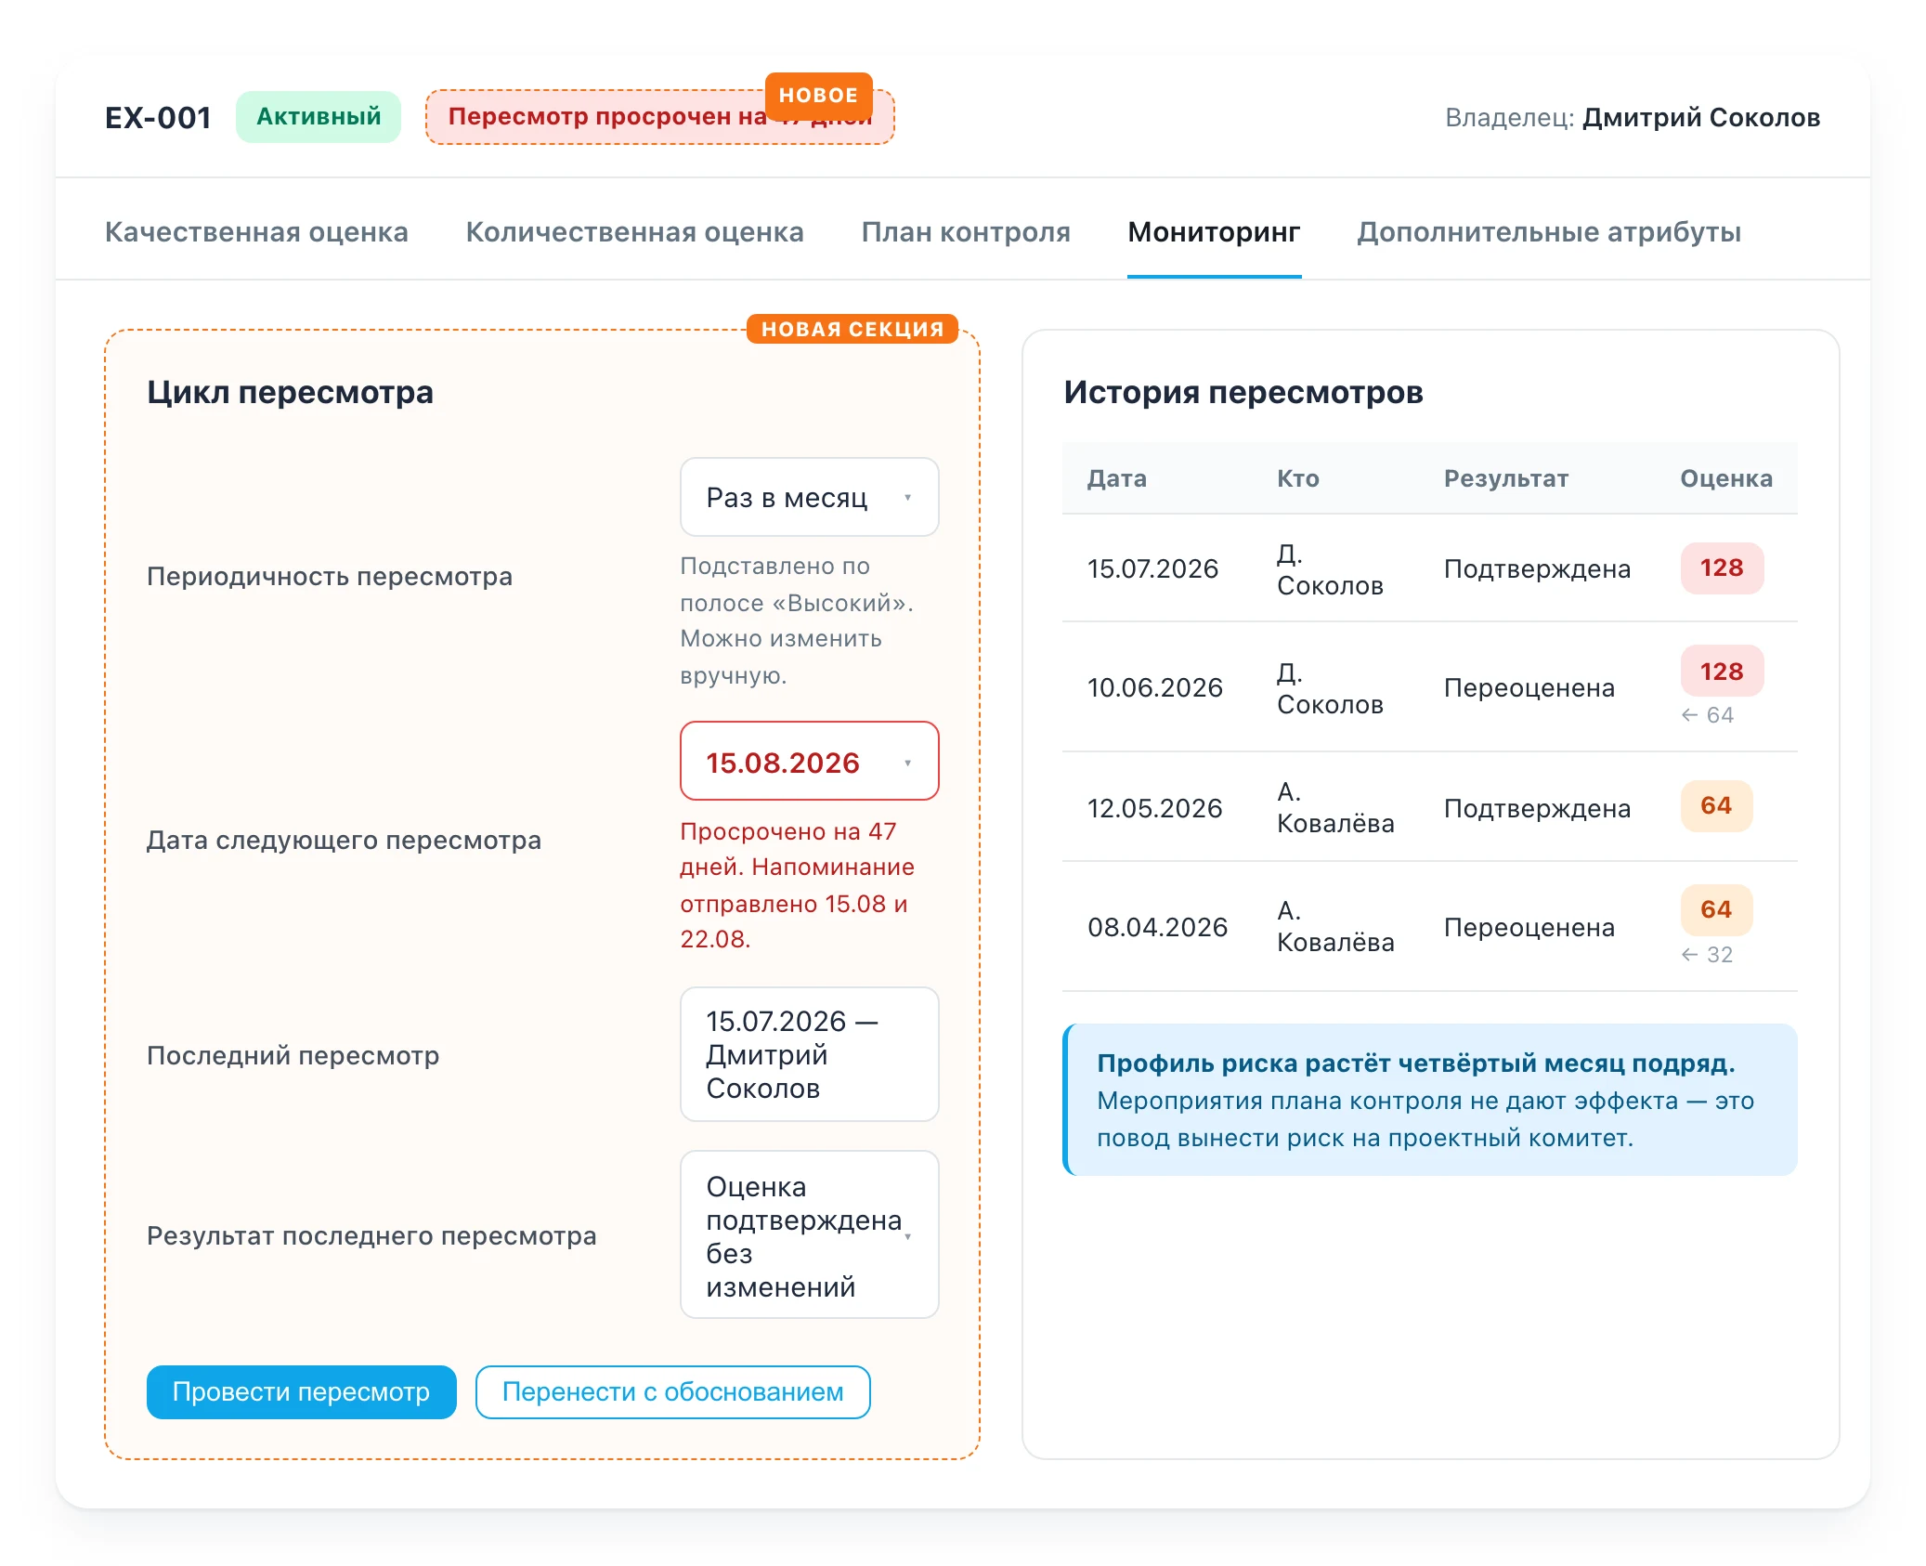Screen dimensions: 1926x1566
Task: Click owner name Дмитрий Соколов
Action: (x=1700, y=117)
